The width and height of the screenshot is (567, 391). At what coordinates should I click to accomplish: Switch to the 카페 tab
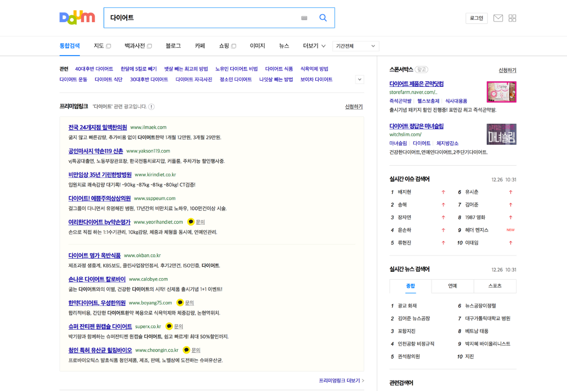pyautogui.click(x=200, y=46)
